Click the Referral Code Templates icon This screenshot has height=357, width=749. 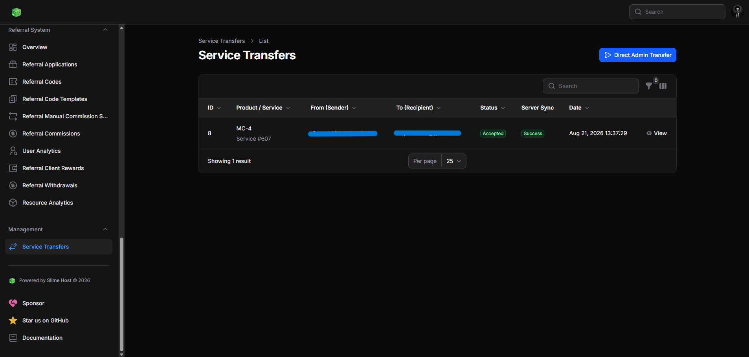tap(13, 99)
